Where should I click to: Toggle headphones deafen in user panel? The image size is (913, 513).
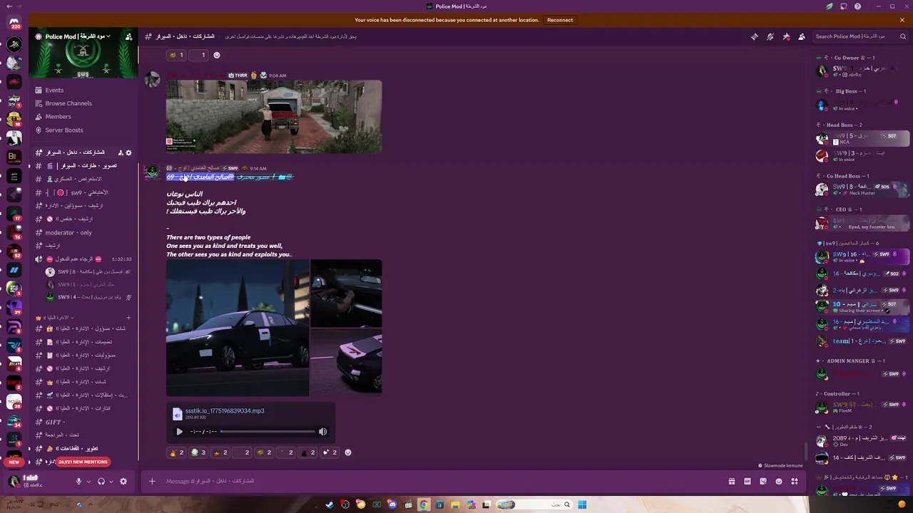[x=101, y=482]
